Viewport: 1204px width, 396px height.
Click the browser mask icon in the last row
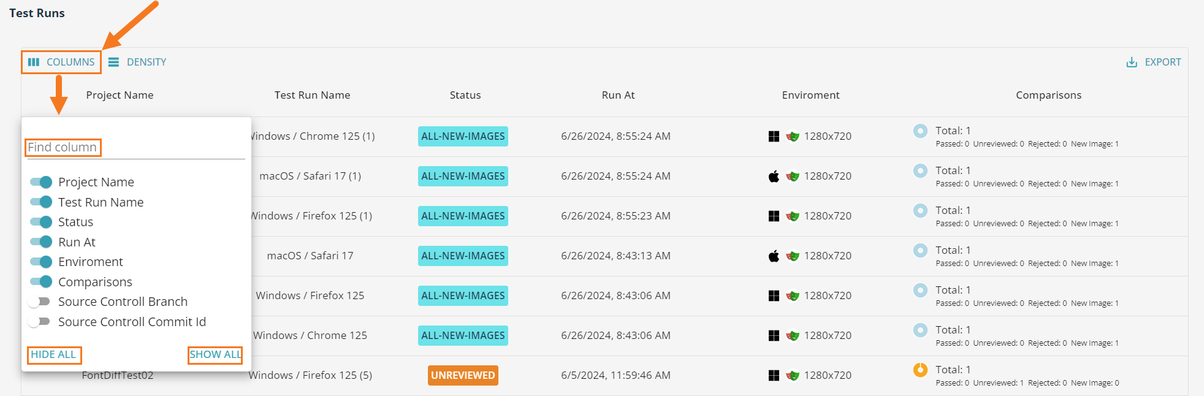click(793, 375)
